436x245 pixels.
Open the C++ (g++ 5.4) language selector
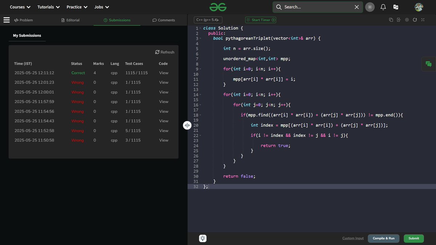click(x=208, y=20)
